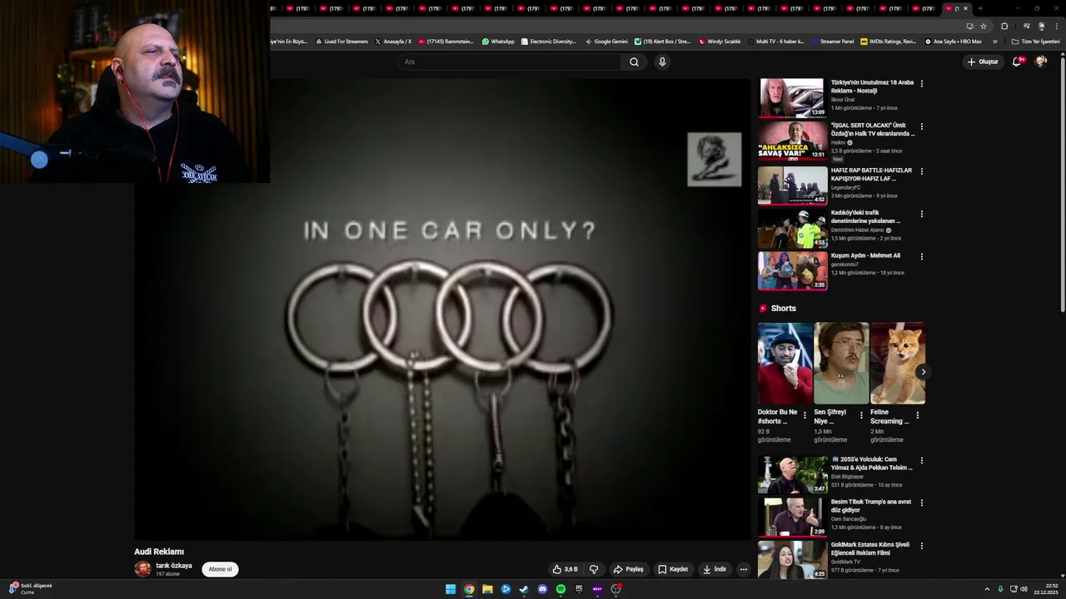Open Anasayfa / X bookmark

coord(393,42)
